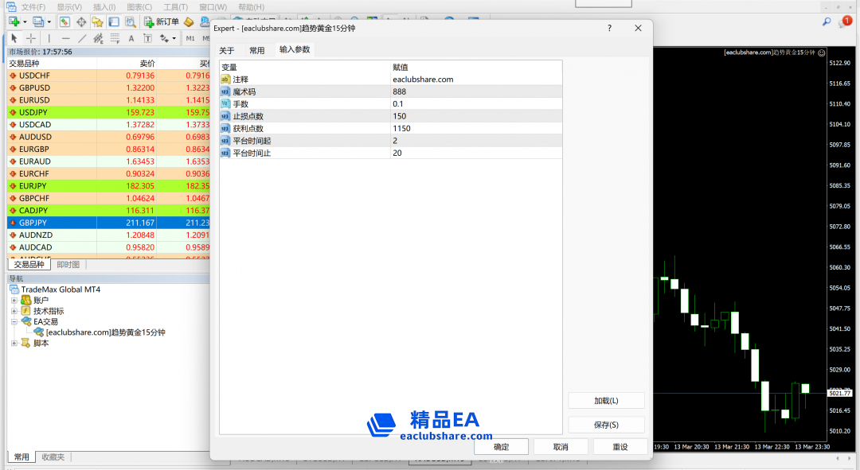Image resolution: width=860 pixels, height=470 pixels.
Task: Switch chart to M1 timeframe
Action: [x=190, y=38]
